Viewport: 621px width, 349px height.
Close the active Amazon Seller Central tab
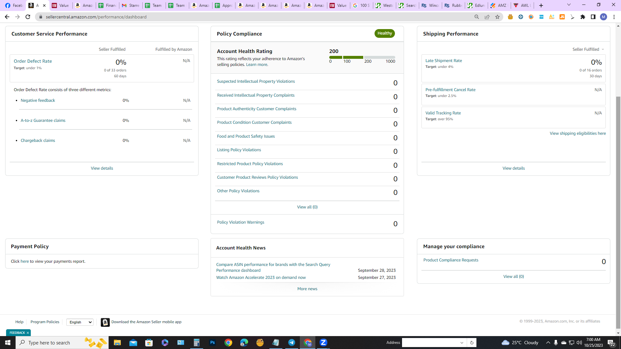[x=44, y=5]
